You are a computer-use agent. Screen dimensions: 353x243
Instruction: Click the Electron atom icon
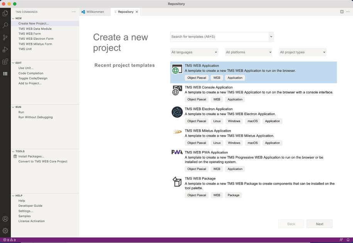[177, 112]
